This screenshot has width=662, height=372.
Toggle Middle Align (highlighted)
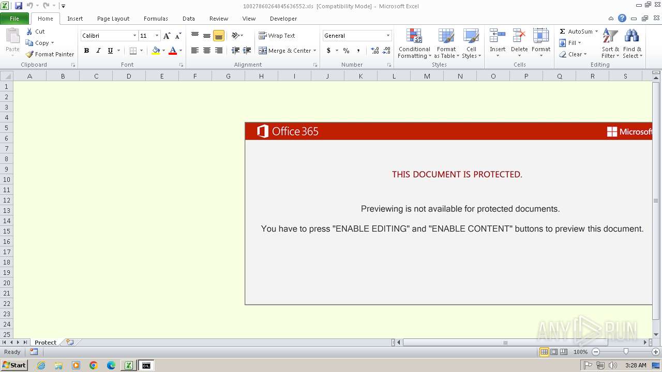click(x=219, y=36)
